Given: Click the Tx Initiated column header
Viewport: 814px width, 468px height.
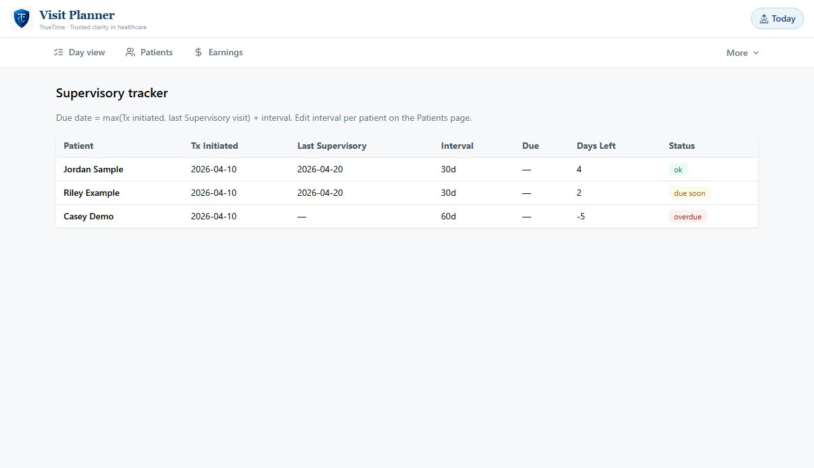Looking at the screenshot, I should [214, 146].
